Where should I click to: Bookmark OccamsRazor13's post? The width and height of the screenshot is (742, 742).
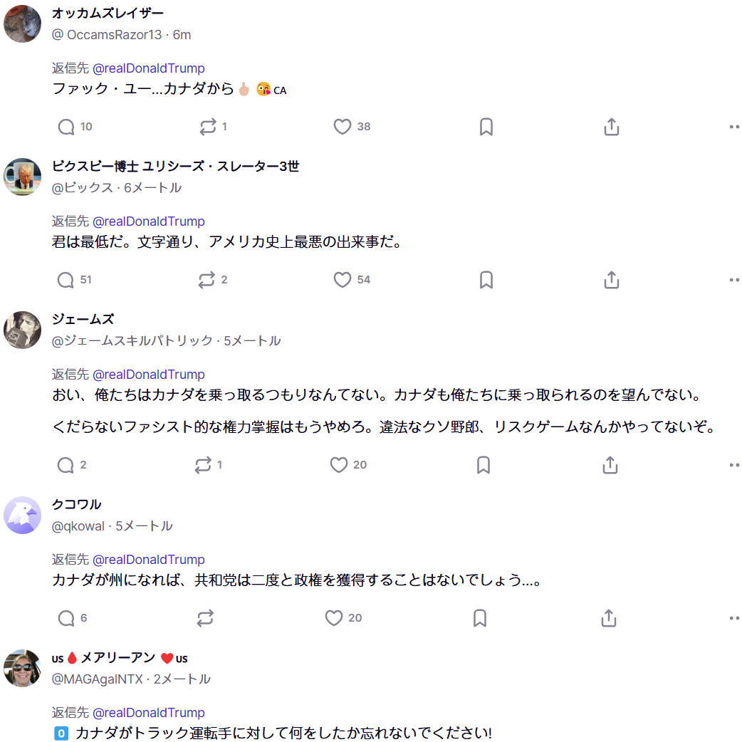[486, 127]
